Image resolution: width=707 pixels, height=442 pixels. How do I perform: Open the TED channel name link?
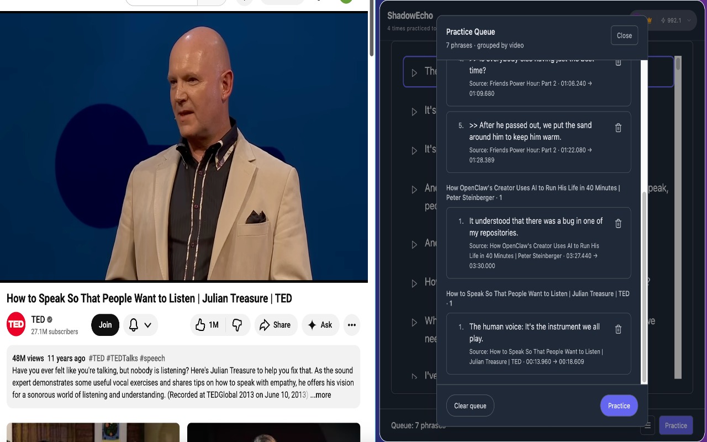[x=38, y=319]
